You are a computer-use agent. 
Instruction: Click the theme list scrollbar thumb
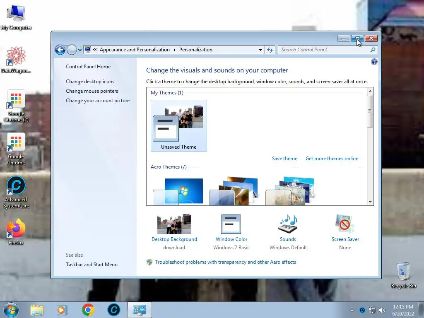point(370,111)
